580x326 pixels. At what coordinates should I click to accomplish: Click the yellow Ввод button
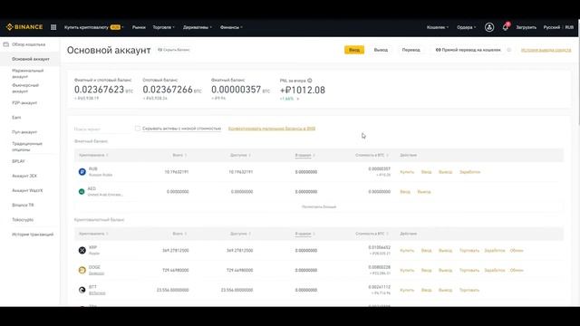click(x=354, y=50)
